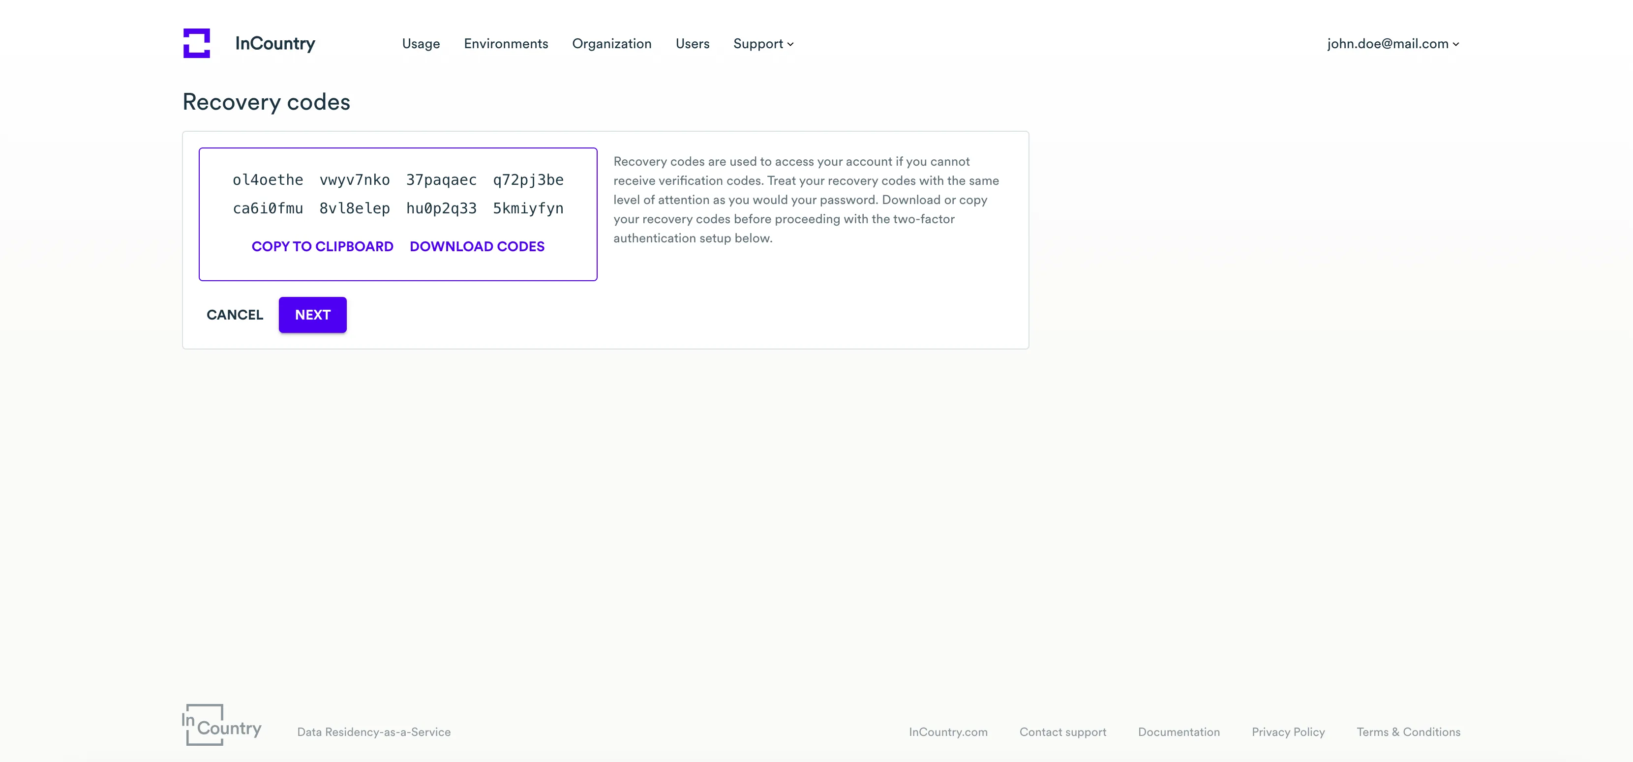
Task: Click the gray InCountry footer logo
Action: point(221,725)
